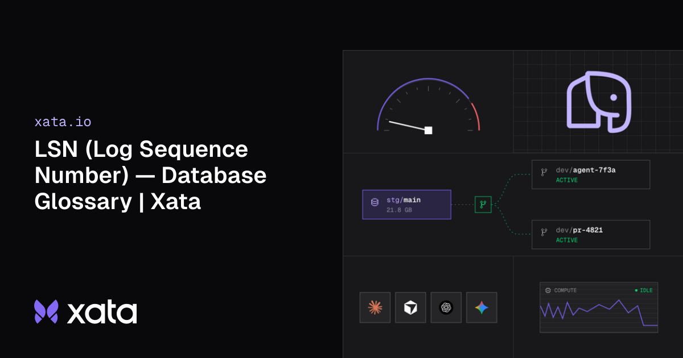
Task: Click ACTIVE status under dev/pr-4821
Action: pyautogui.click(x=567, y=240)
